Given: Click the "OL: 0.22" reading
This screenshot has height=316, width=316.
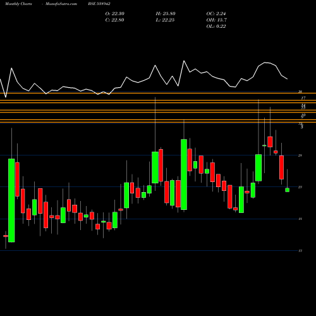Looking at the screenshot, I should point(216,27).
